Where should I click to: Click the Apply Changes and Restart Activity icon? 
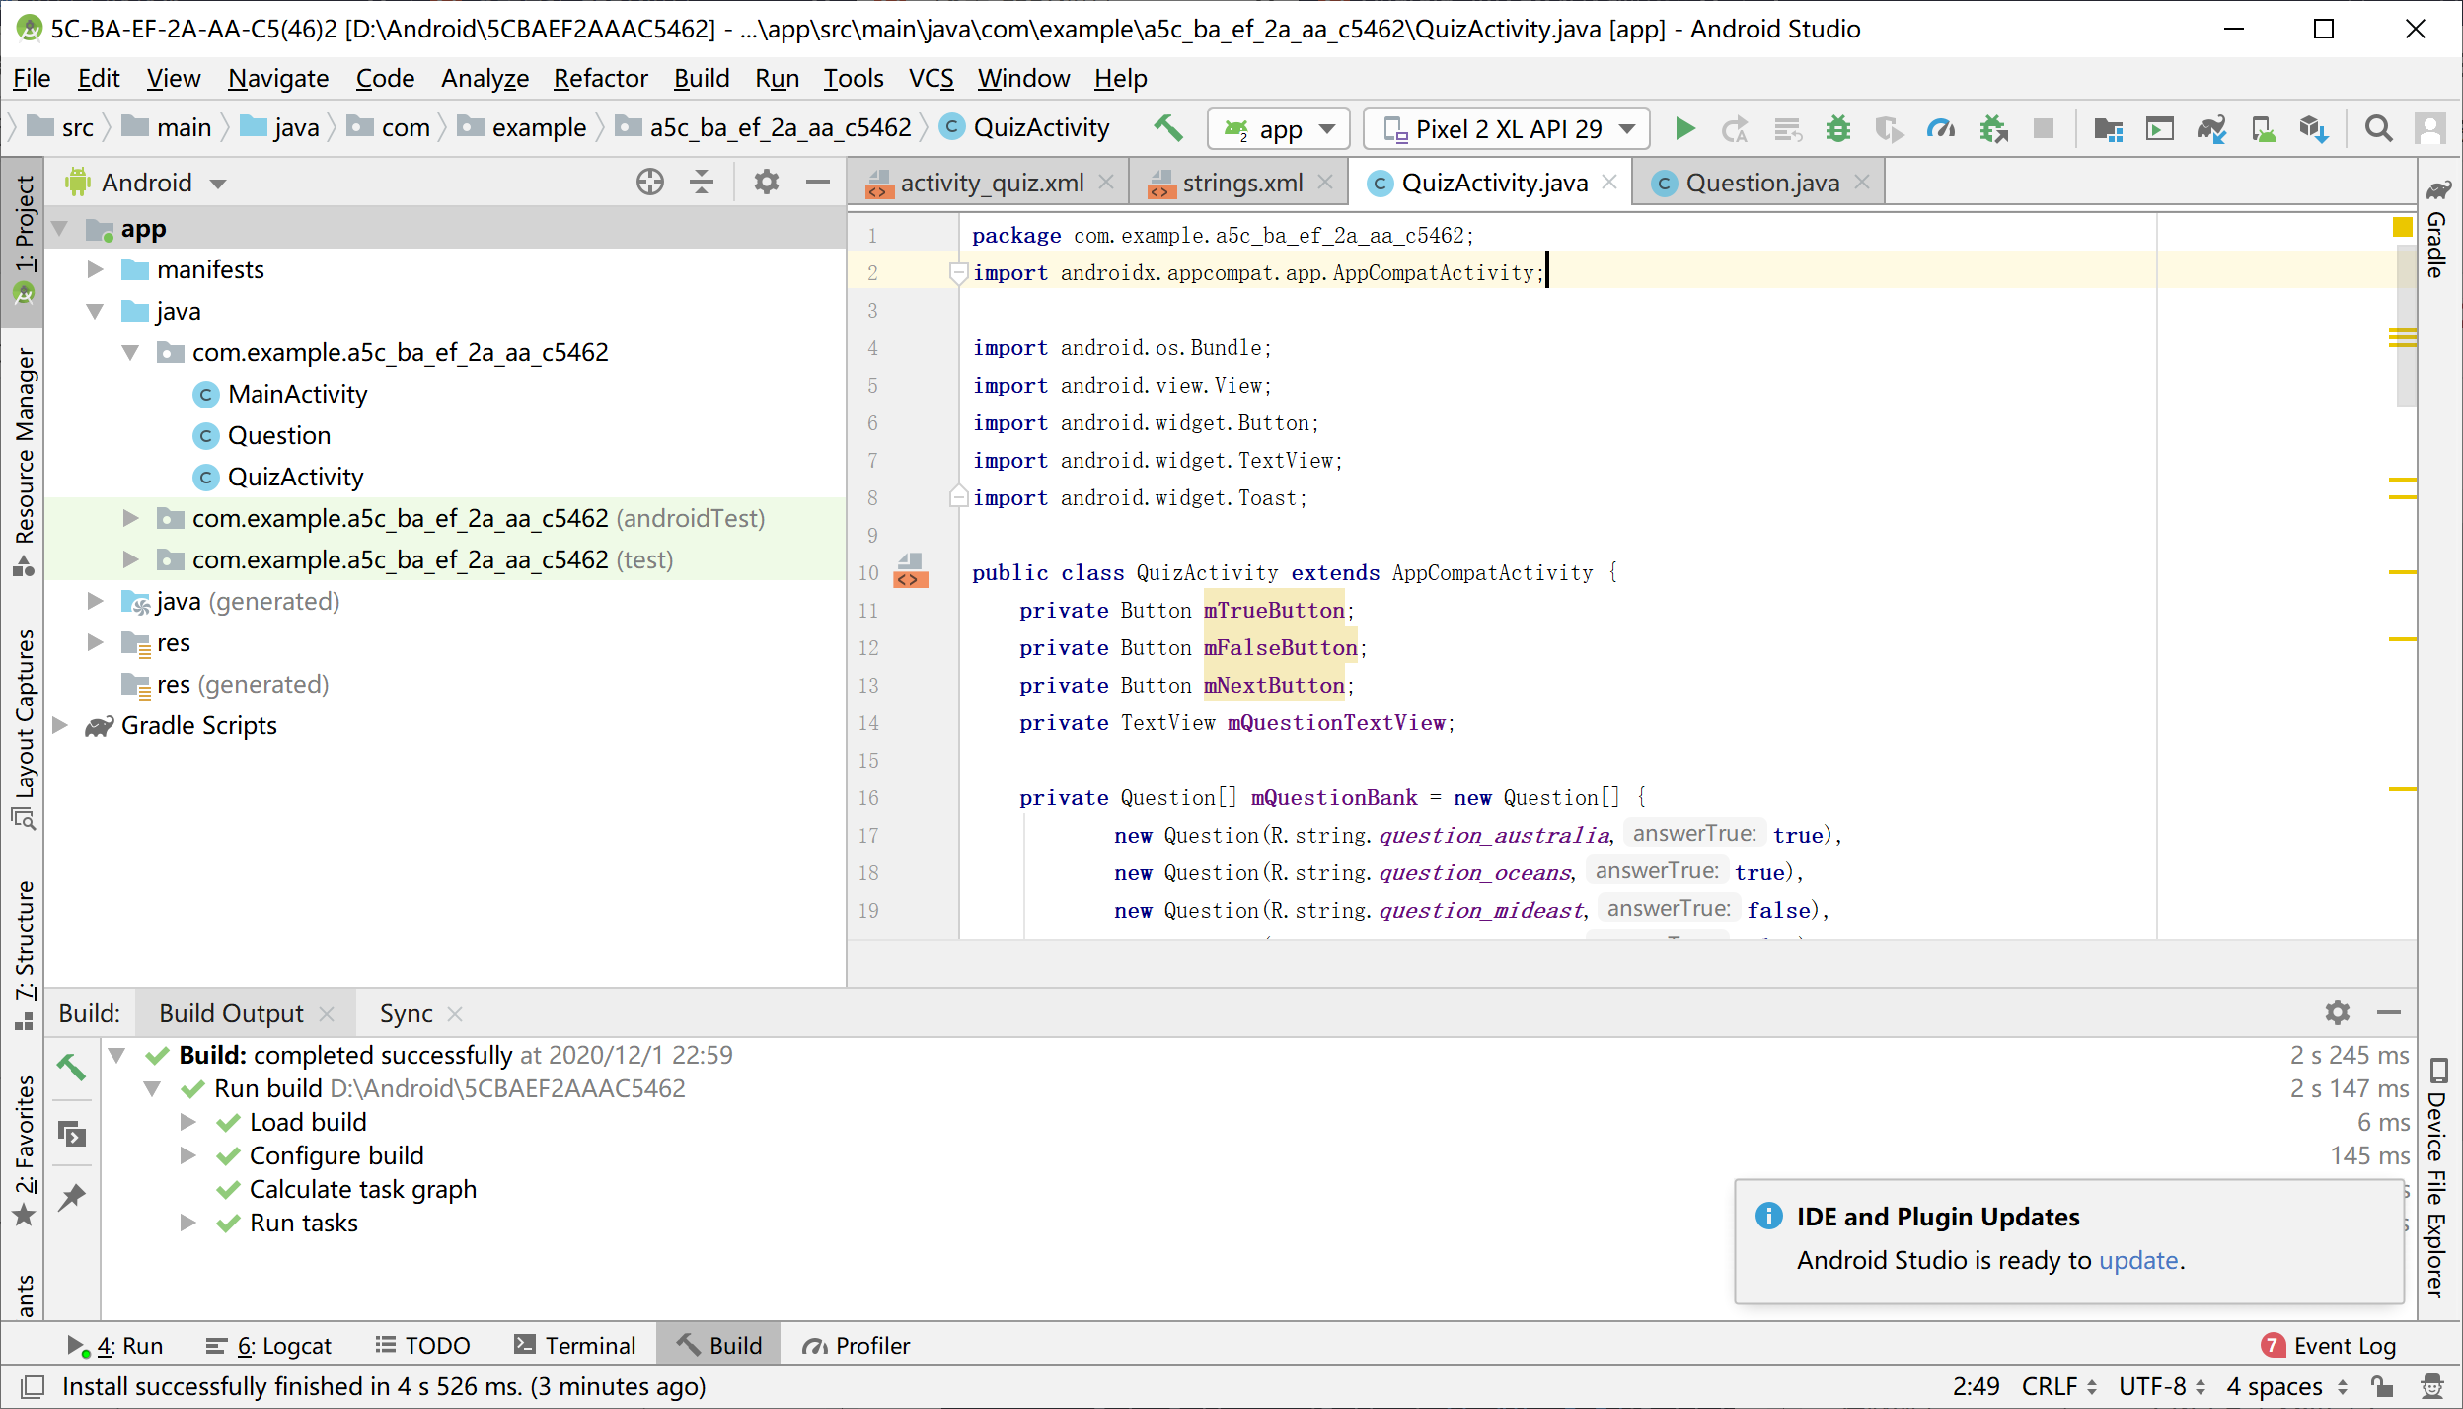click(x=1735, y=129)
